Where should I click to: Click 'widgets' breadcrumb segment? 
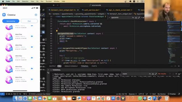101,14
